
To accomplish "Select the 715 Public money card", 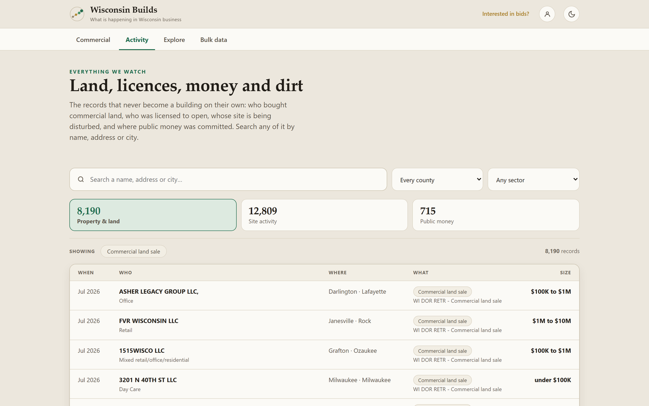I will tap(496, 215).
